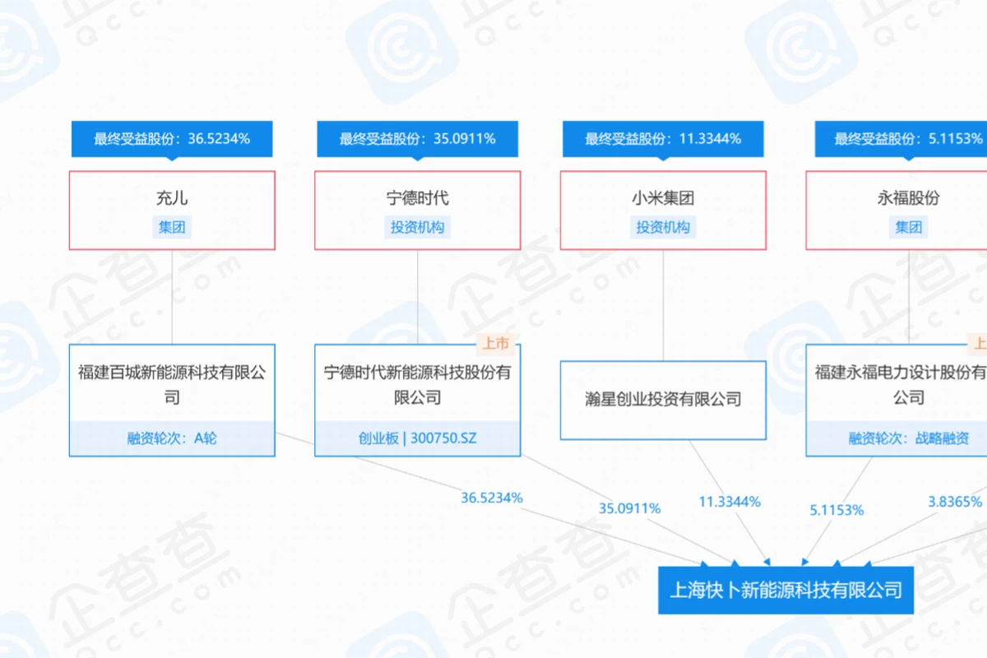The width and height of the screenshot is (987, 658).
Task: Open the 宁德时代 investor node
Action: coord(418,211)
